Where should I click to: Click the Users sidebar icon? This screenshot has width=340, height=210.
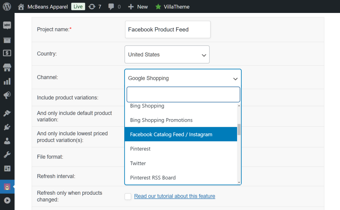click(7, 141)
